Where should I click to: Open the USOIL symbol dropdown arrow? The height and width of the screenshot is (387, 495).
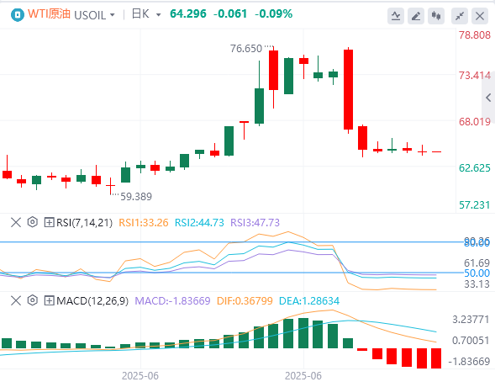pyautogui.click(x=112, y=15)
